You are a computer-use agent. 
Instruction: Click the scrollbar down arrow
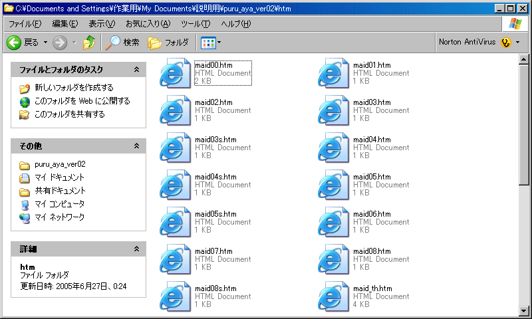pyautogui.click(x=523, y=310)
